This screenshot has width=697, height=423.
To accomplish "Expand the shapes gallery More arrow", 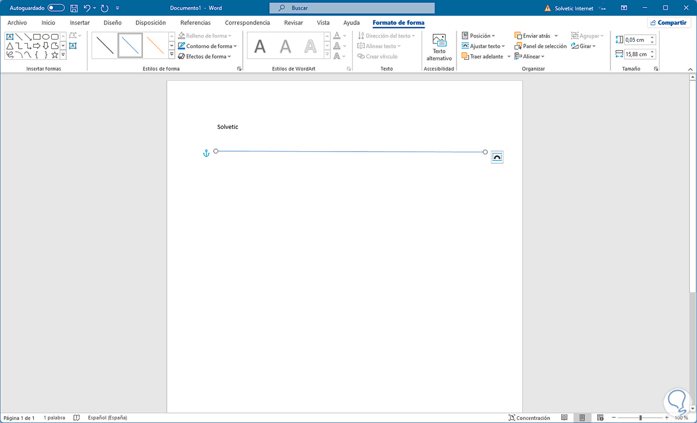I will tap(63, 55).
